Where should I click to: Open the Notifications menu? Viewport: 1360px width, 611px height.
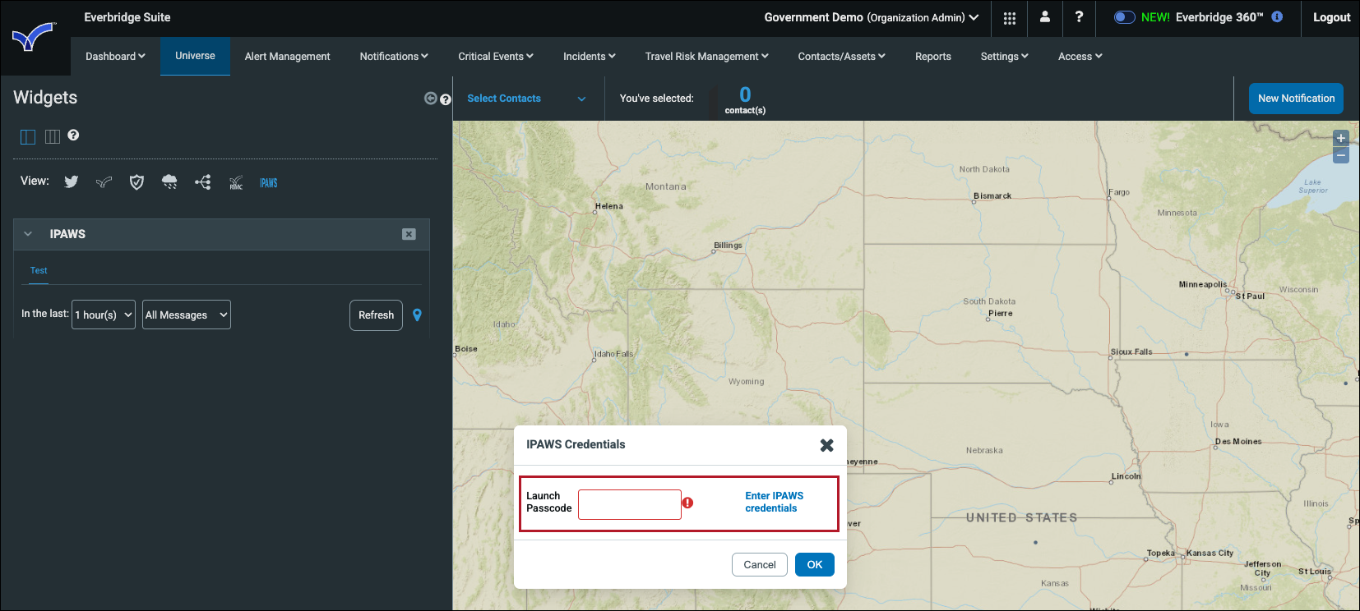pos(394,57)
